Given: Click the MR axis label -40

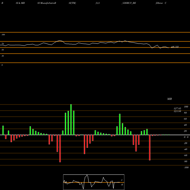Looking at the screenshot, I should pyautogui.click(x=185, y=149).
